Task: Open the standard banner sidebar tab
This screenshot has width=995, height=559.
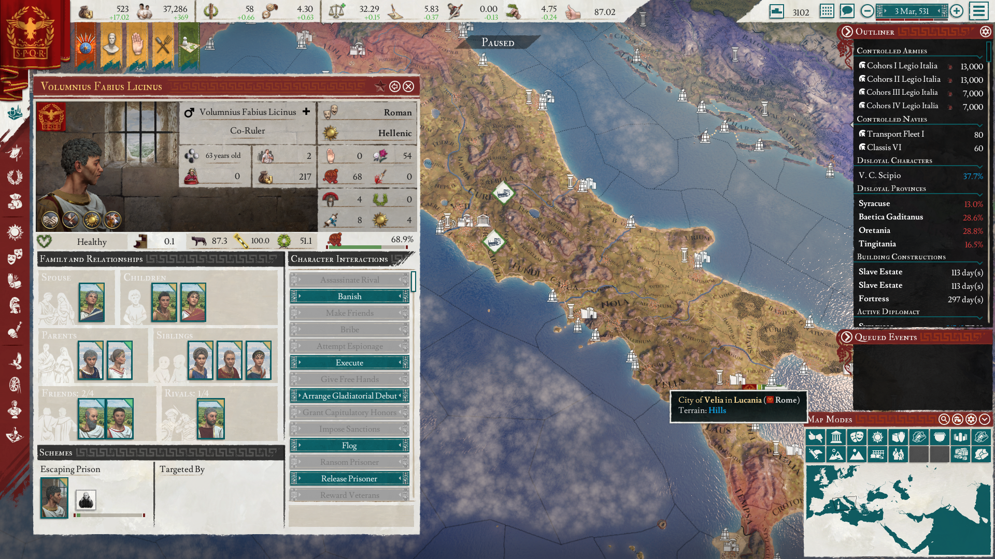Action: 15,153
